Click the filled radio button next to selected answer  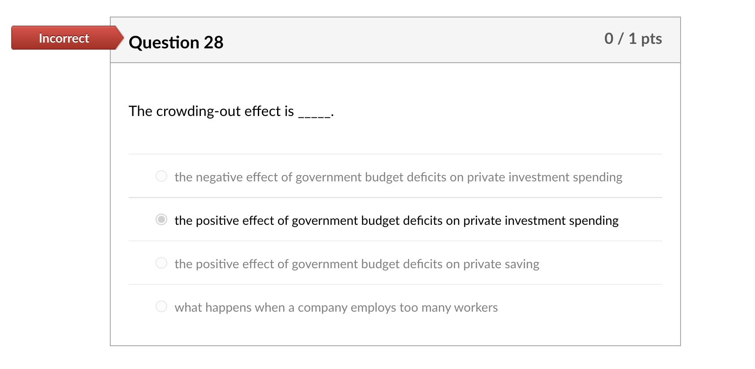[161, 219]
